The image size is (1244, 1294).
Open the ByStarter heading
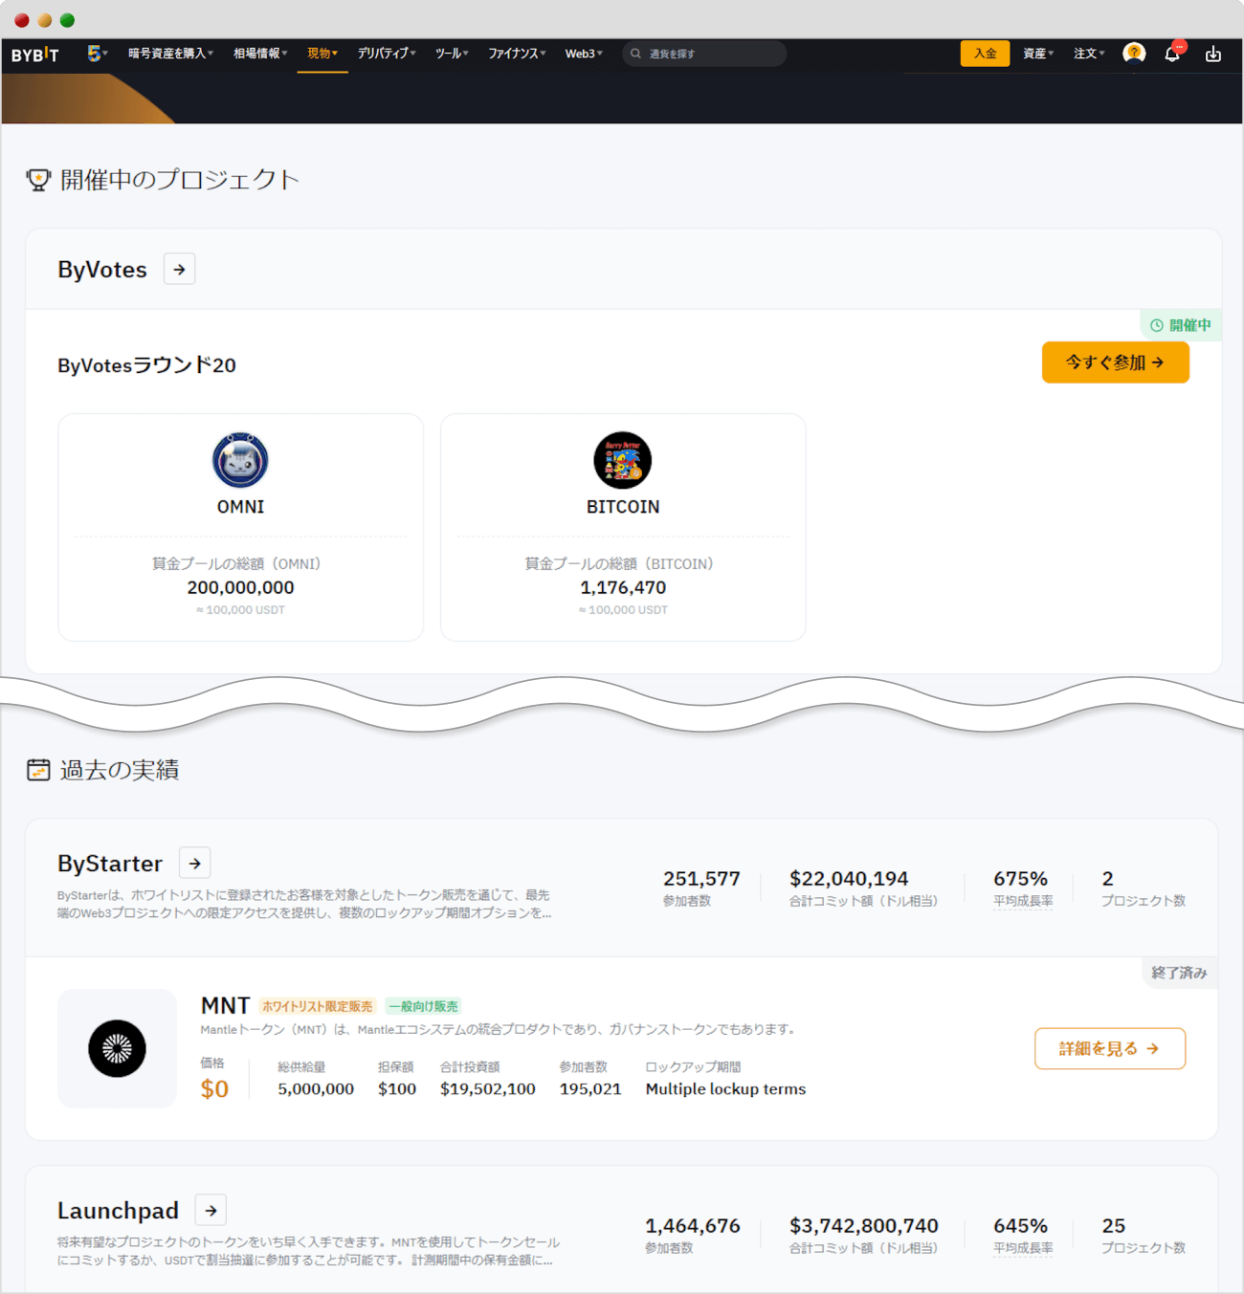[110, 864]
